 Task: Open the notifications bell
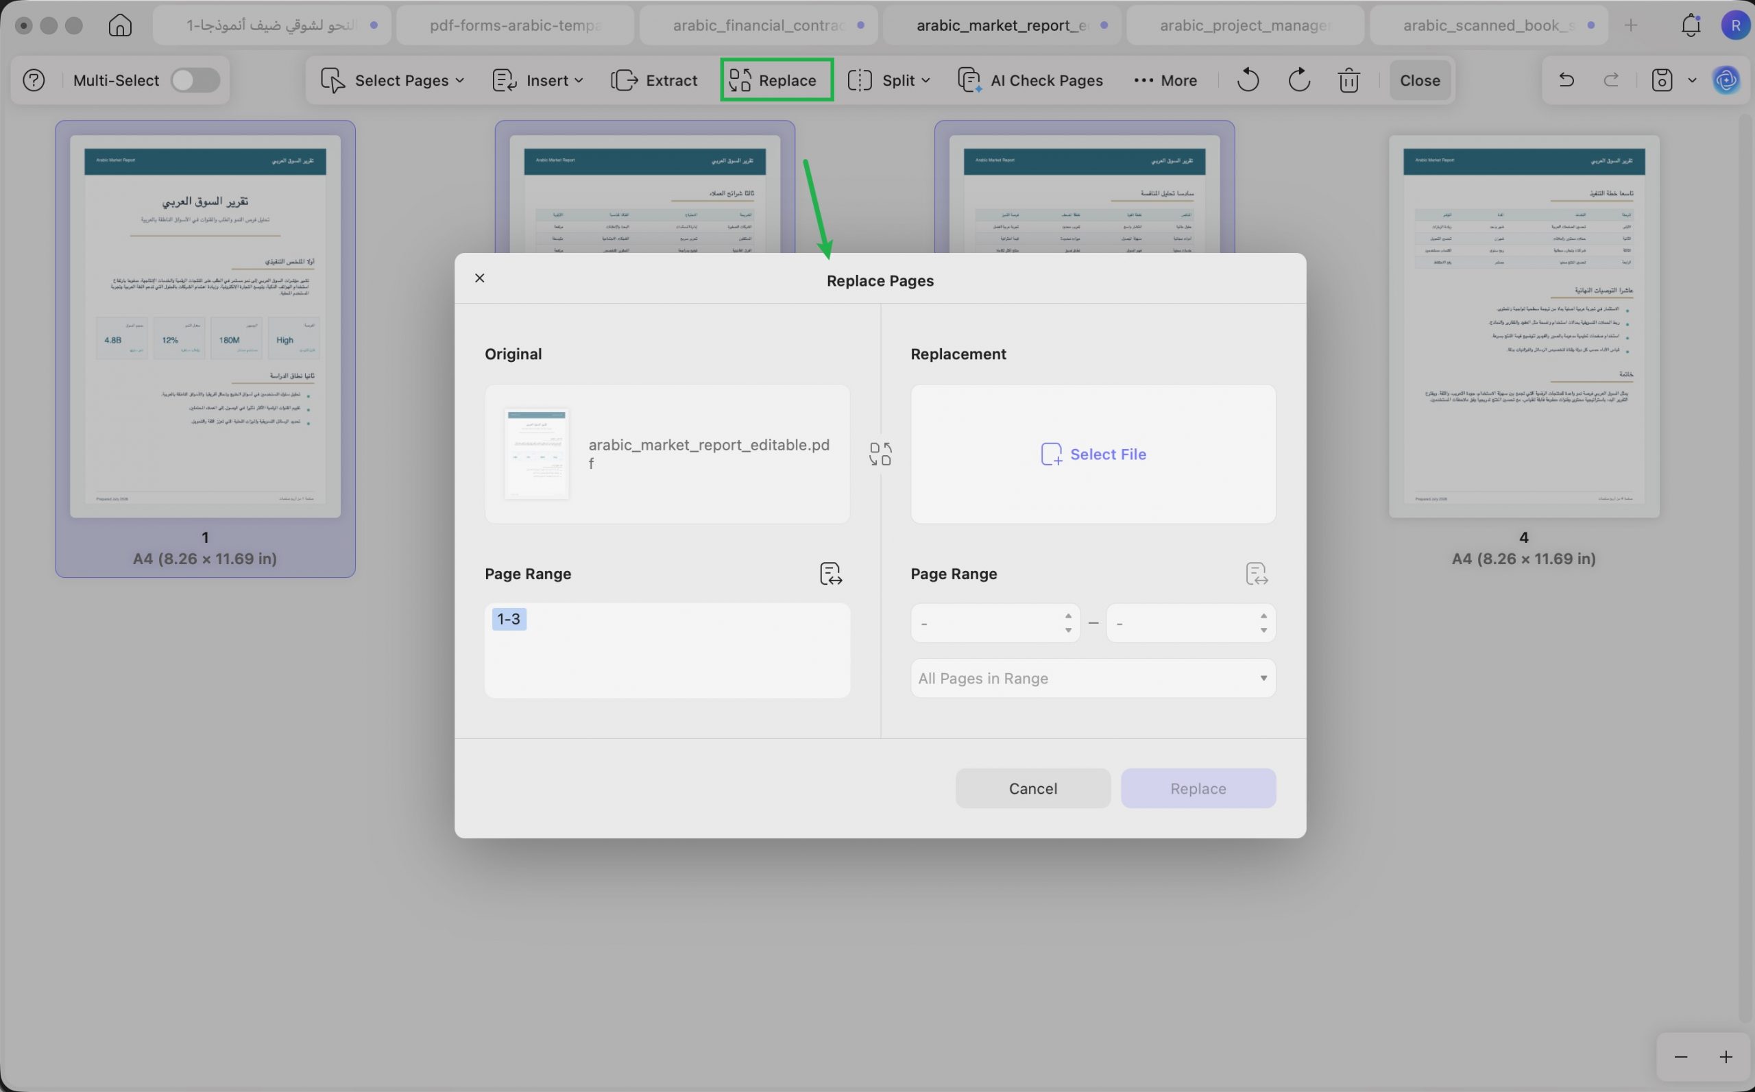coord(1691,25)
